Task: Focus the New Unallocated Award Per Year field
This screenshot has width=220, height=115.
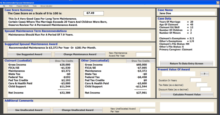Action: pyautogui.click(x=147, y=110)
